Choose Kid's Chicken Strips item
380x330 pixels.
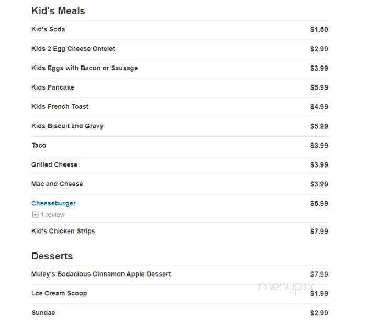click(x=63, y=231)
